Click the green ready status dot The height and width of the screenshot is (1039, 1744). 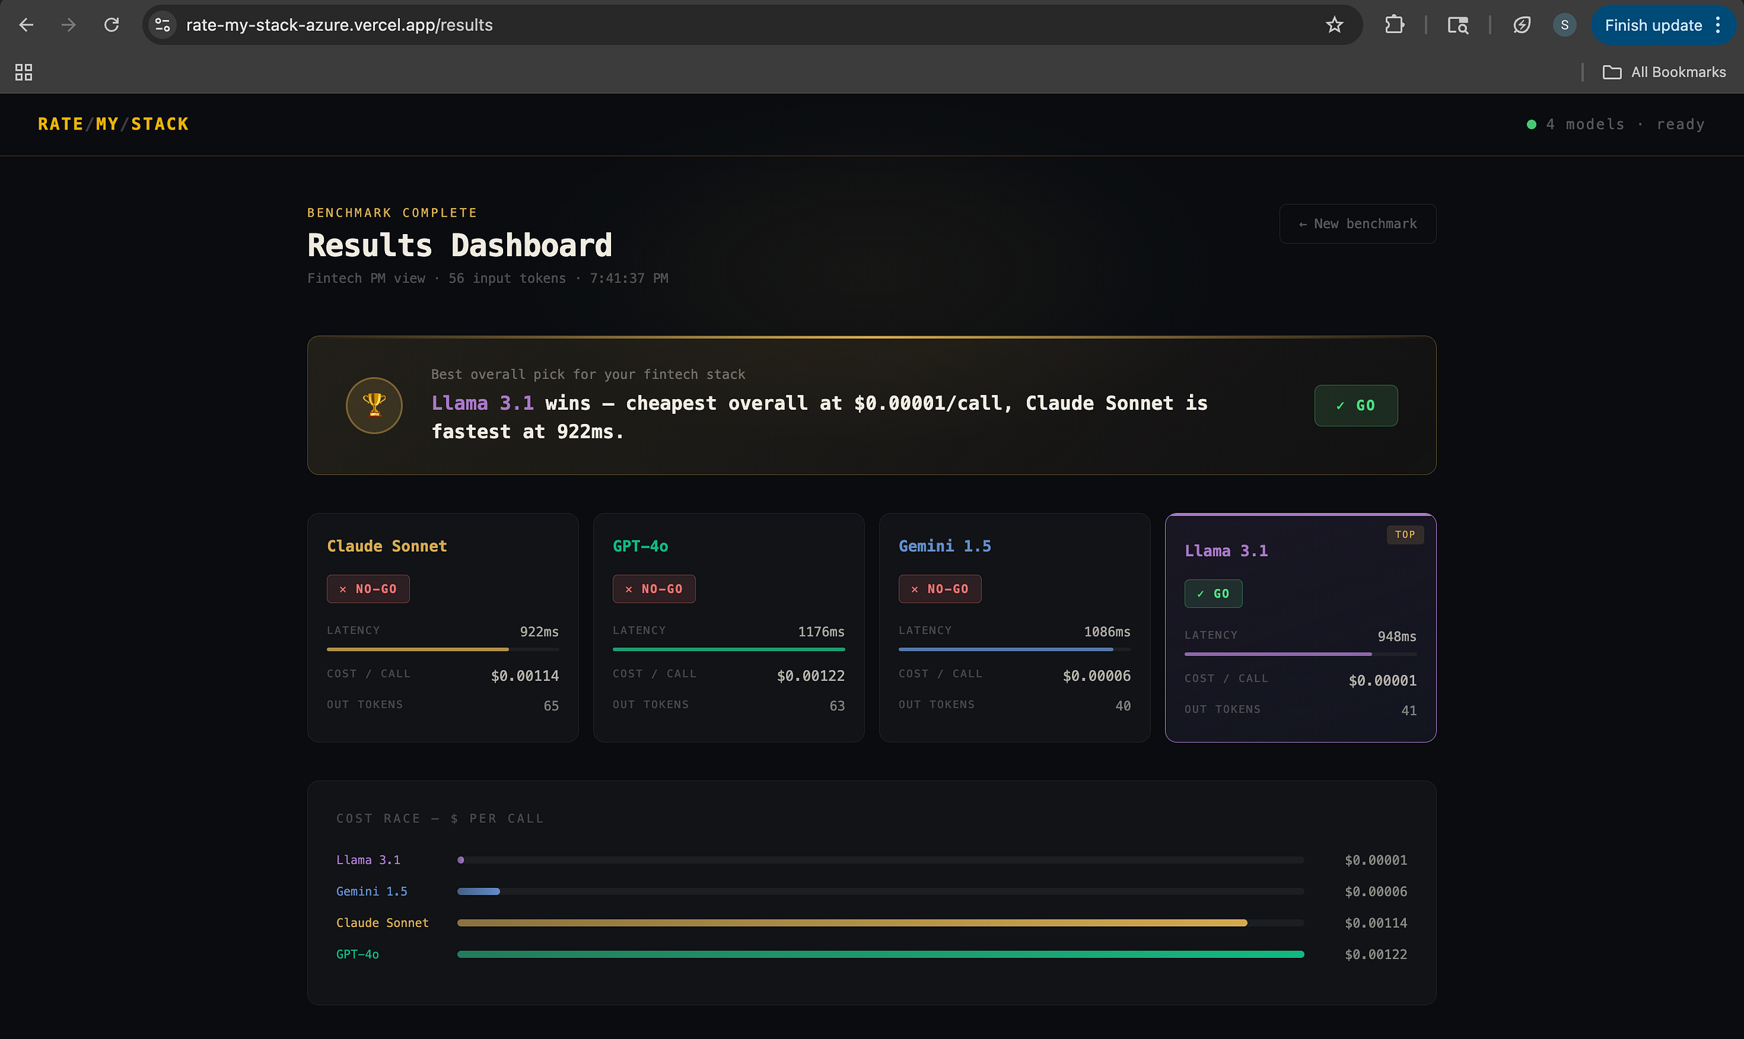(1531, 125)
